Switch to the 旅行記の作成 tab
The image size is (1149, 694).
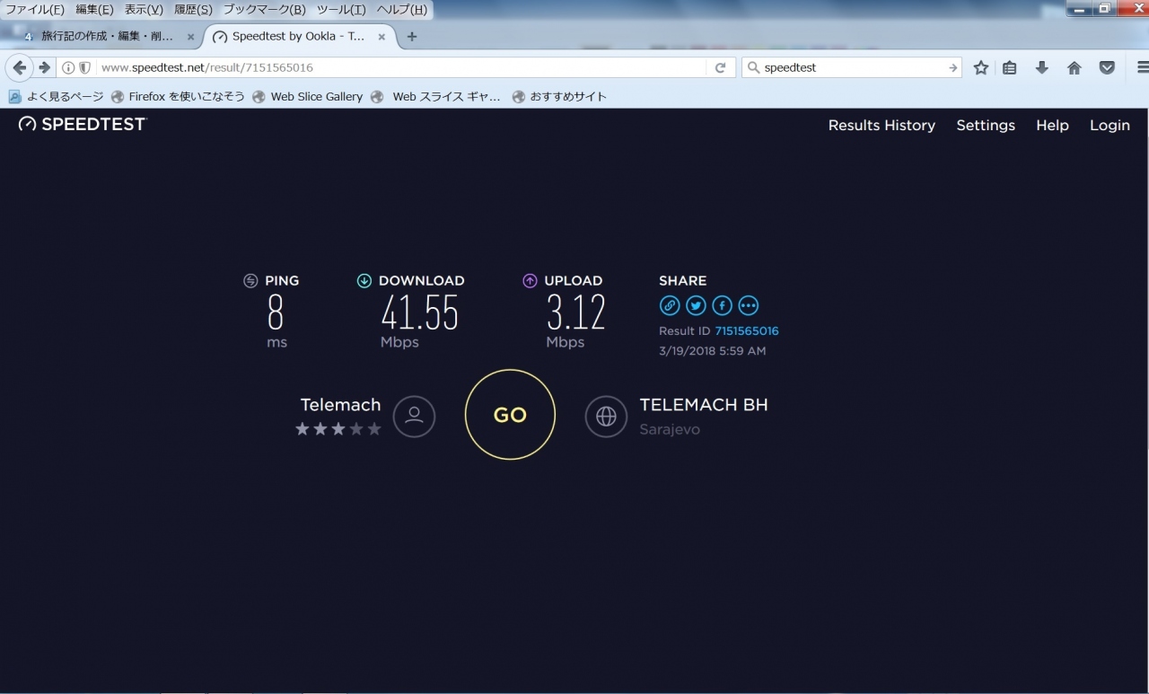pyautogui.click(x=106, y=37)
